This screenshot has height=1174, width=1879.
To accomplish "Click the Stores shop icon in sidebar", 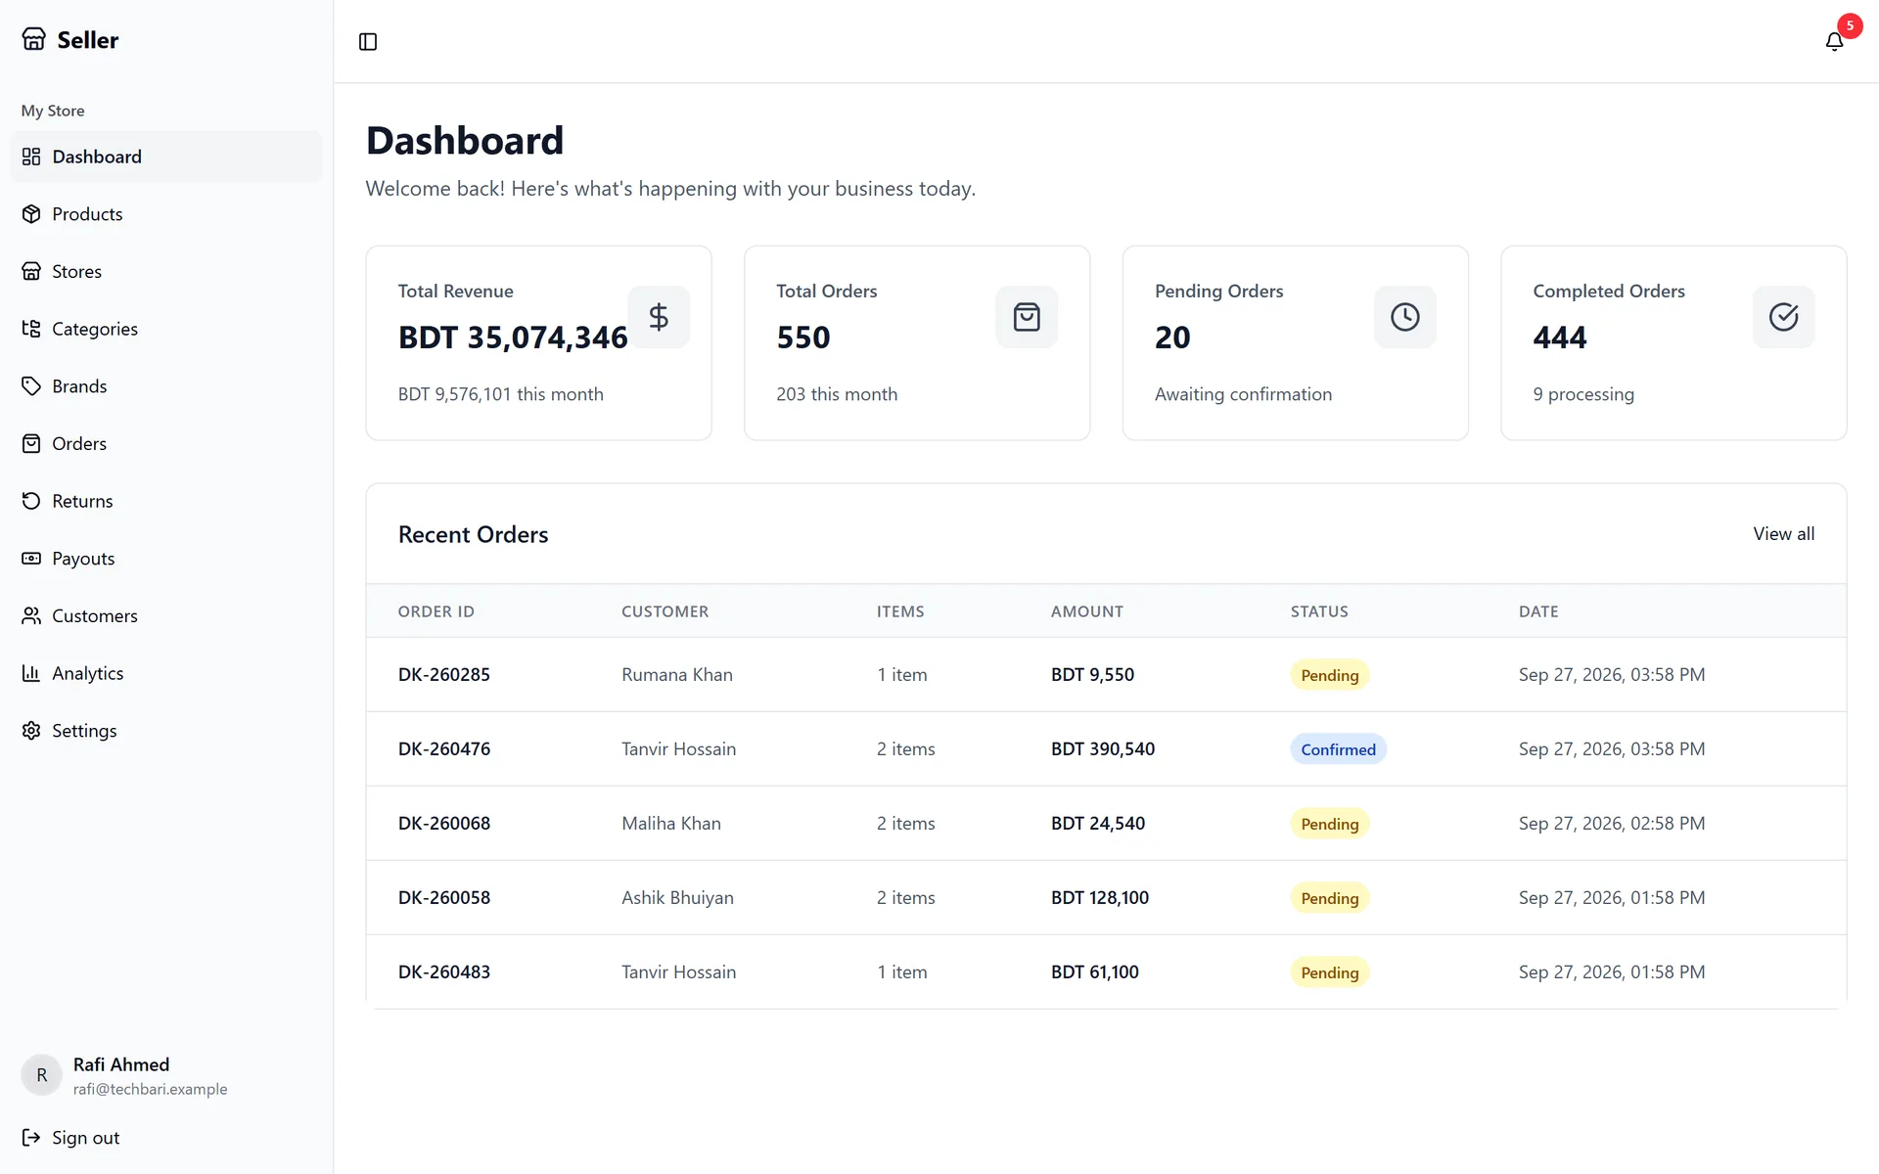I will tap(31, 271).
